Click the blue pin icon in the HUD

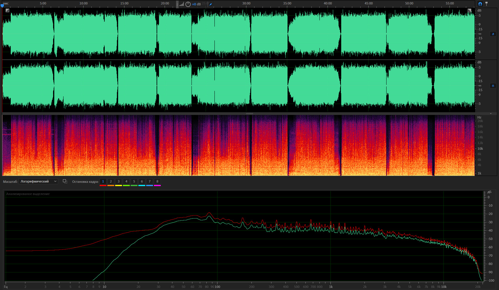tap(211, 4)
